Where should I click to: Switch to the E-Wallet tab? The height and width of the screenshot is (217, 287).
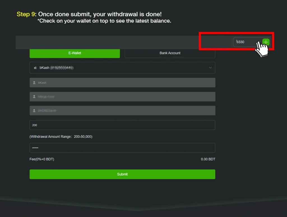click(x=75, y=53)
